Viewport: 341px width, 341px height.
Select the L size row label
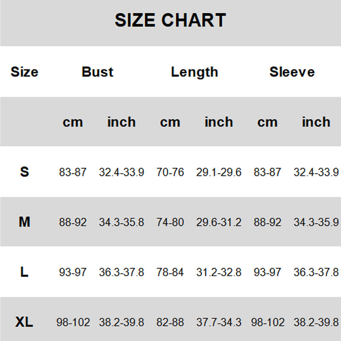24,272
